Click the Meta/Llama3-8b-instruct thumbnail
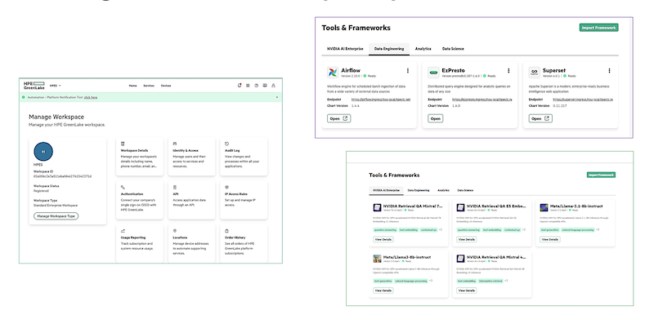Screen dimensions: 654x324 (x=377, y=259)
